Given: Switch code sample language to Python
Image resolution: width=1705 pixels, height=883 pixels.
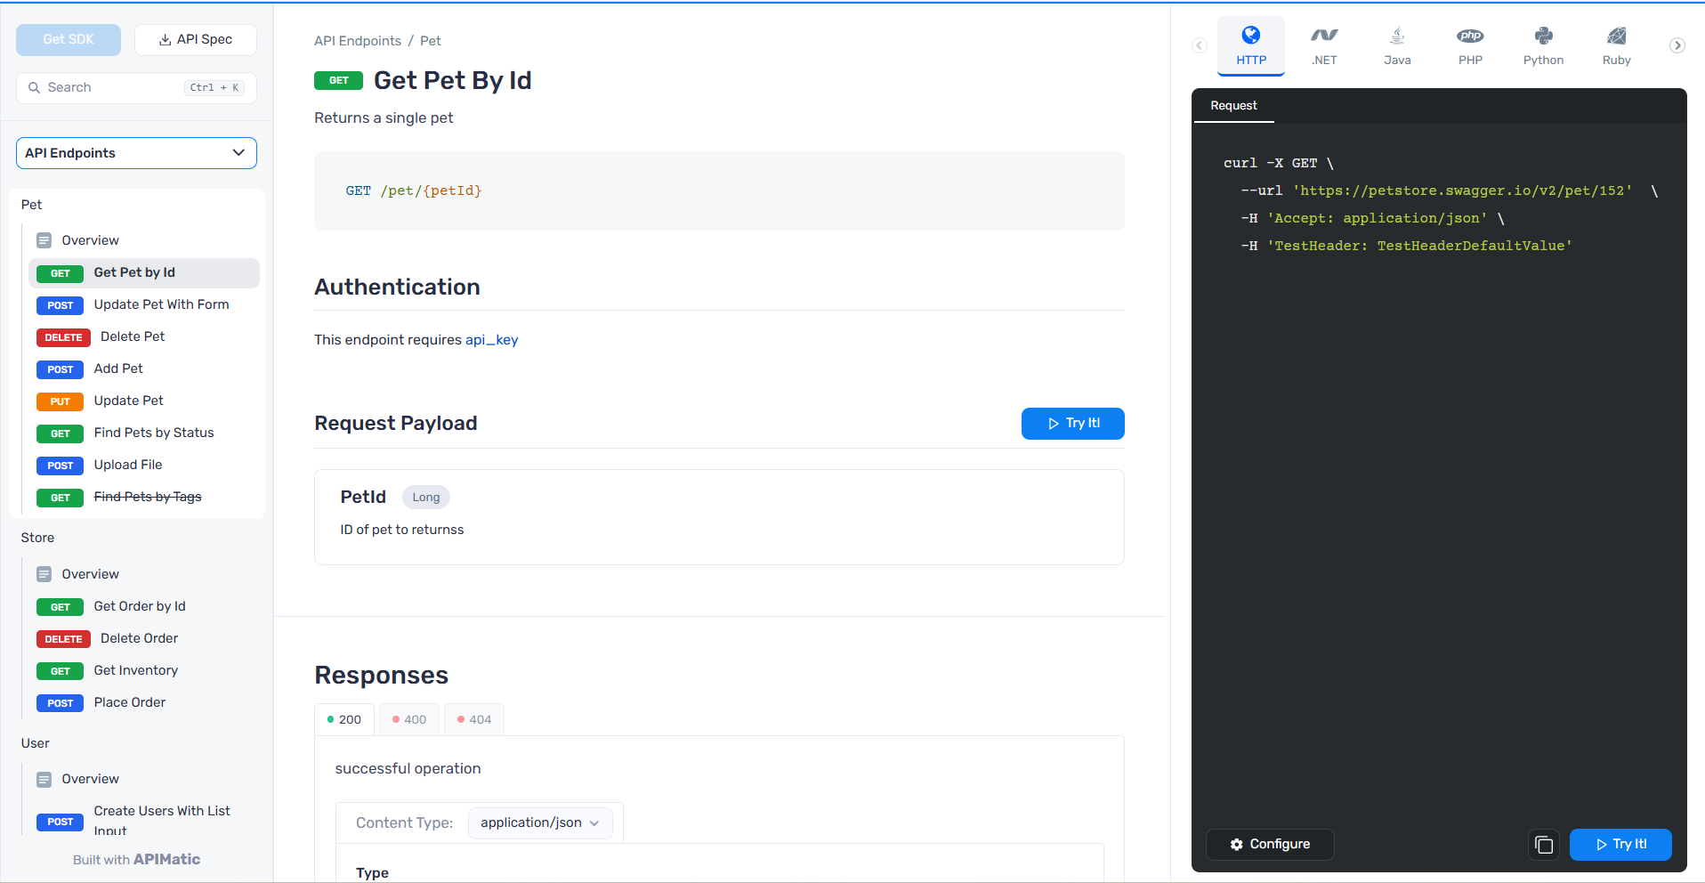Looking at the screenshot, I should [x=1543, y=45].
